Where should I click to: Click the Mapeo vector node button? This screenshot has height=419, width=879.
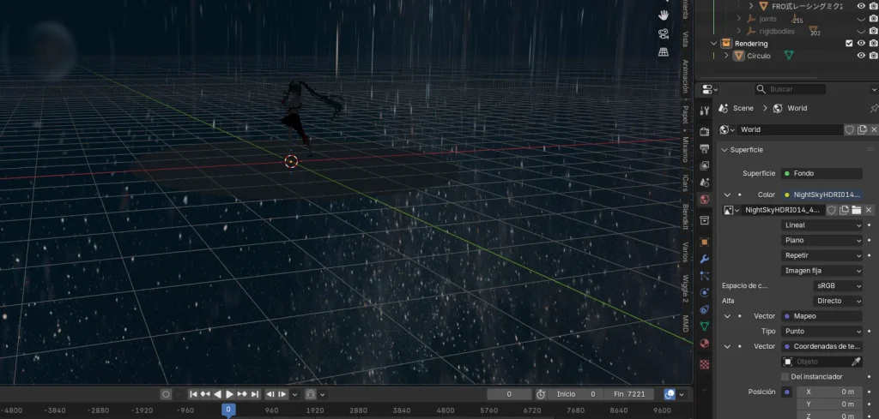[x=821, y=316]
